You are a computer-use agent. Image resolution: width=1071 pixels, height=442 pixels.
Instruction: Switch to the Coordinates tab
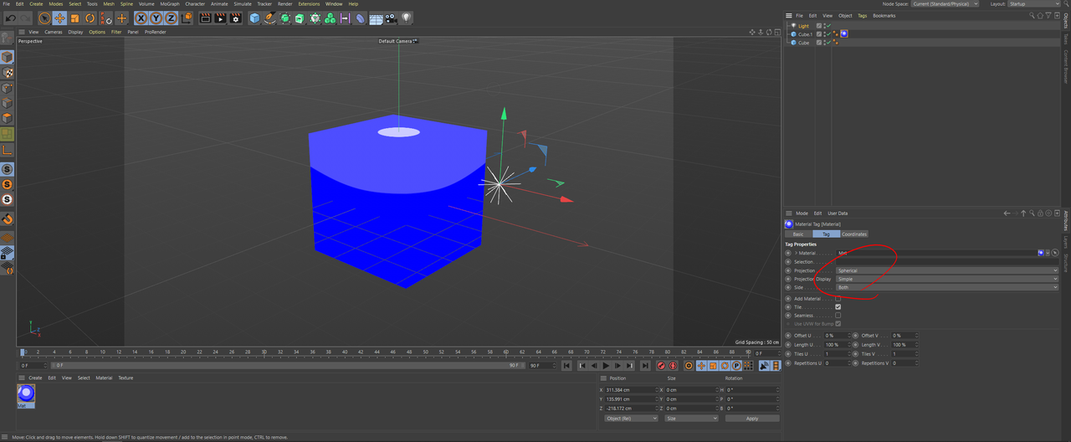pos(854,234)
